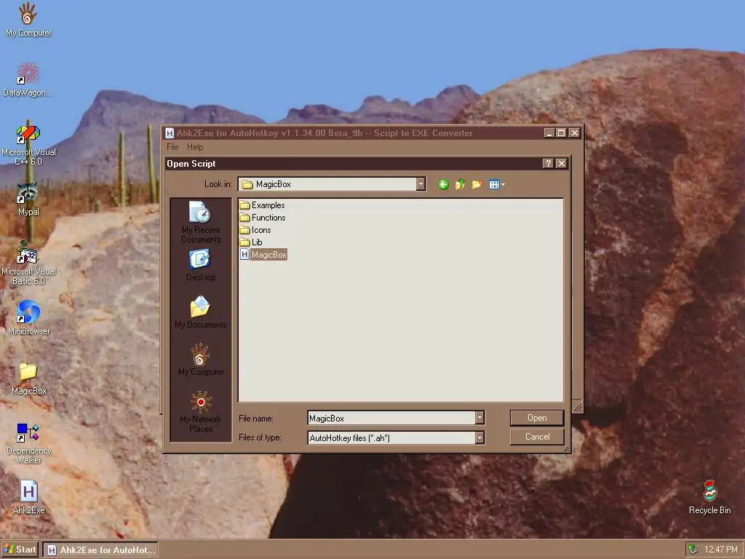
Task: Click the Mypal desktop shortcut
Action: click(x=28, y=199)
